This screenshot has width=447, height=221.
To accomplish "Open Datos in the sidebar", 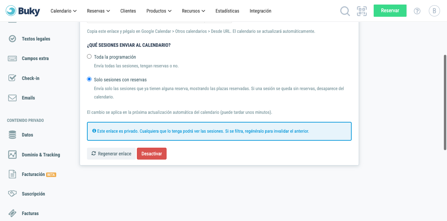I will coord(28,135).
